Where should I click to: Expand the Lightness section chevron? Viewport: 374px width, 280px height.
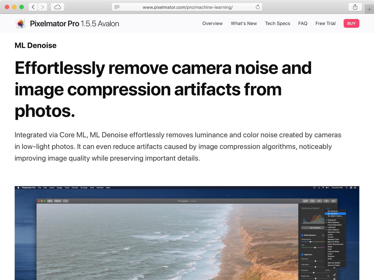click(313, 255)
